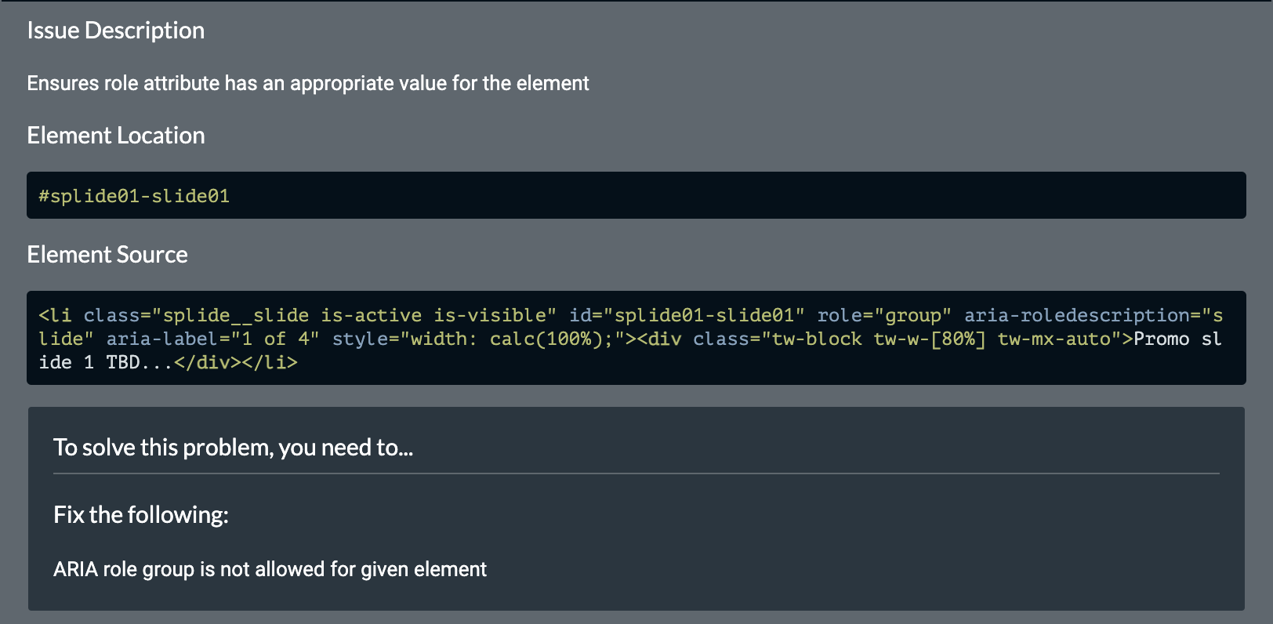The width and height of the screenshot is (1273, 624).
Task: Click the style="width: calc(100%);" attribute
Action: tap(473, 339)
